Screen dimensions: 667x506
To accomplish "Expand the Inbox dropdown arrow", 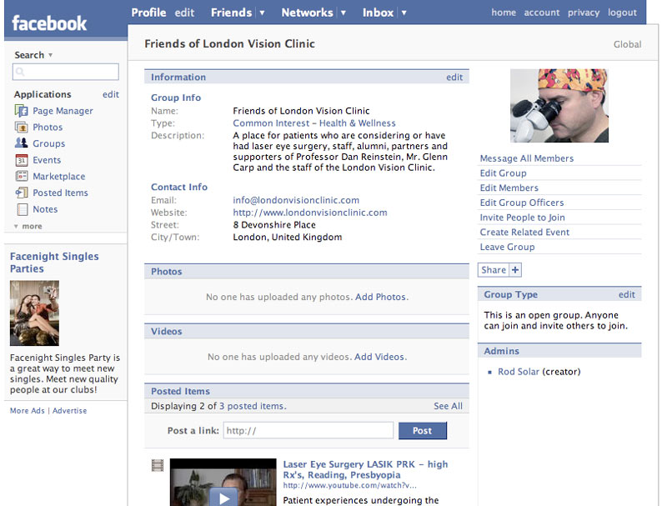I will [x=404, y=13].
